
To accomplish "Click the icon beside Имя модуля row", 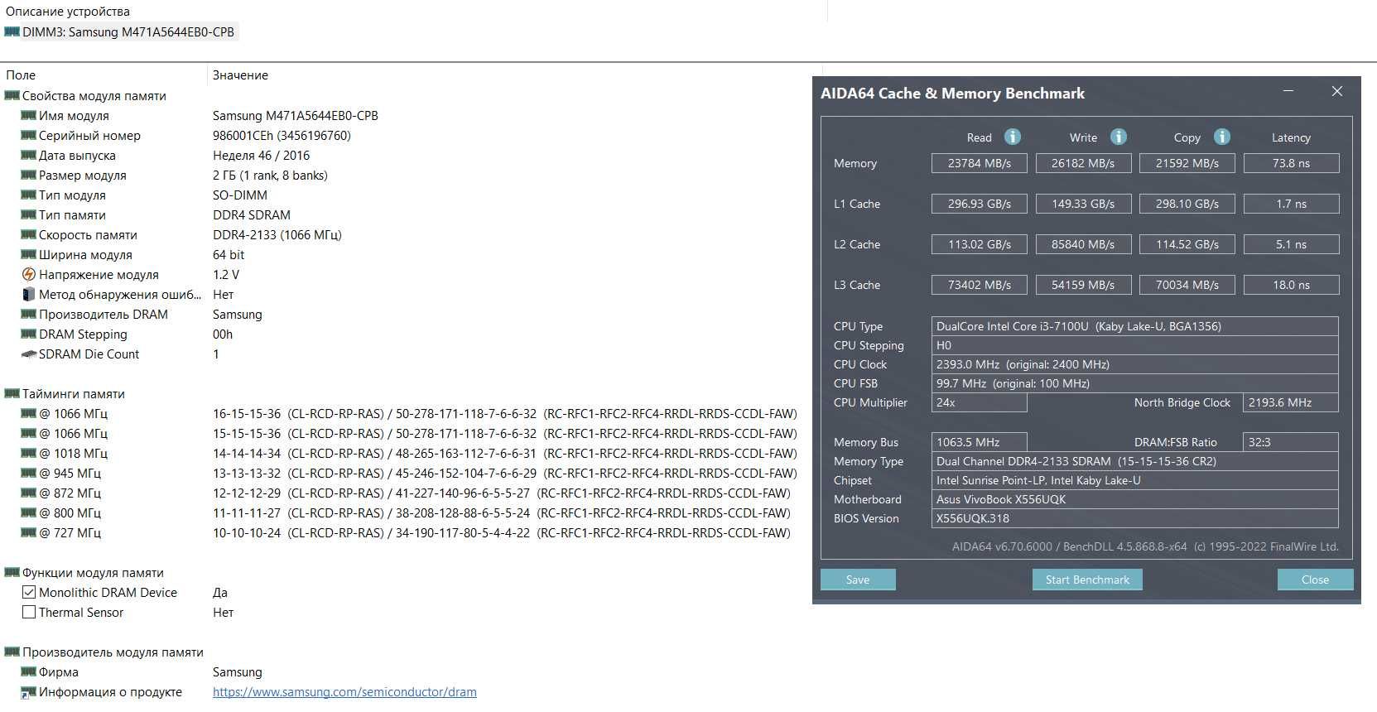I will (28, 116).
